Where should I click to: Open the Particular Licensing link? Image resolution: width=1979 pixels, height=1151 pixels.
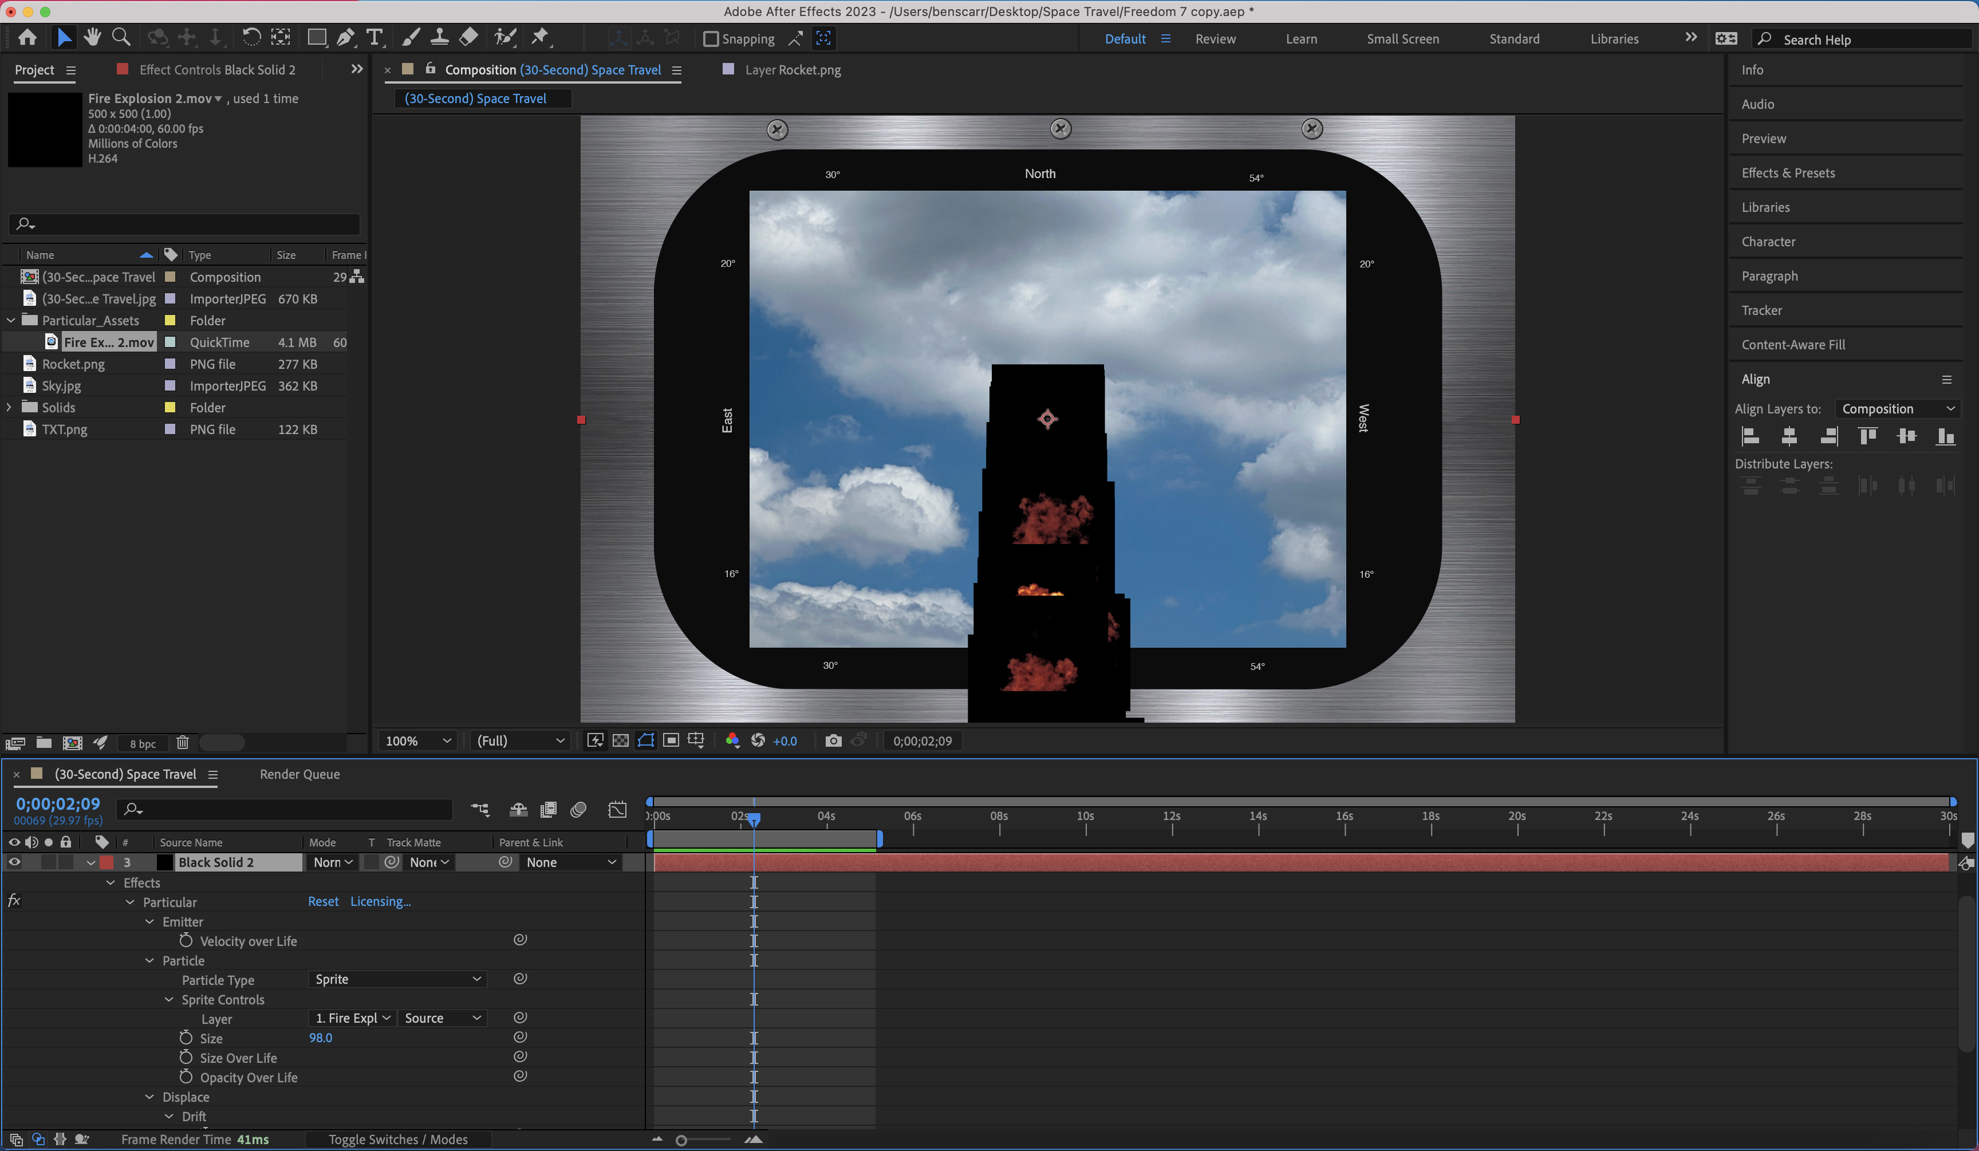pyautogui.click(x=380, y=901)
